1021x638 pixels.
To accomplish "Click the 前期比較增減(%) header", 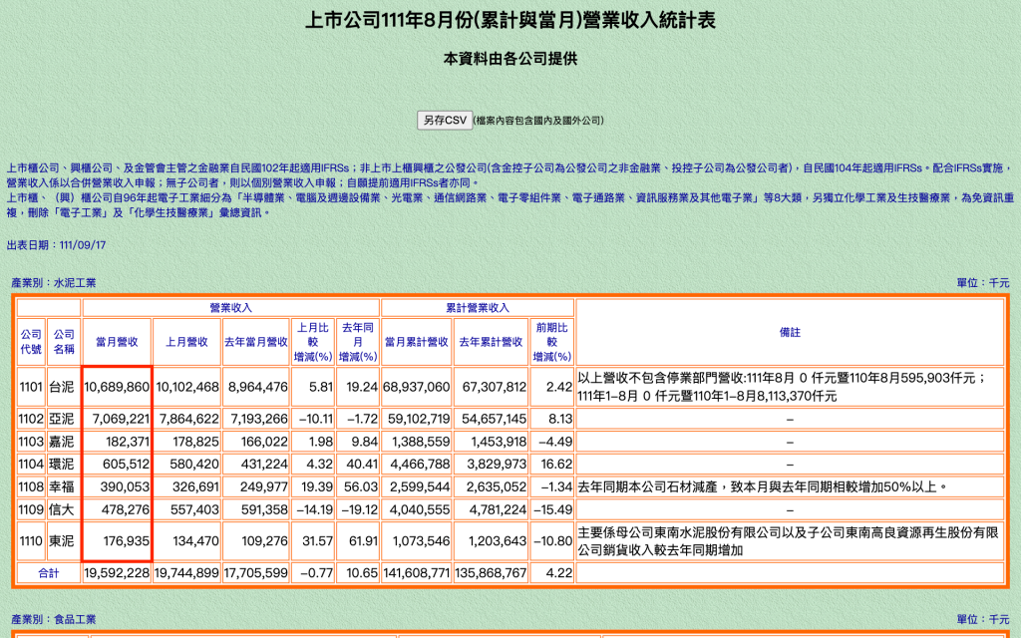I will (552, 342).
